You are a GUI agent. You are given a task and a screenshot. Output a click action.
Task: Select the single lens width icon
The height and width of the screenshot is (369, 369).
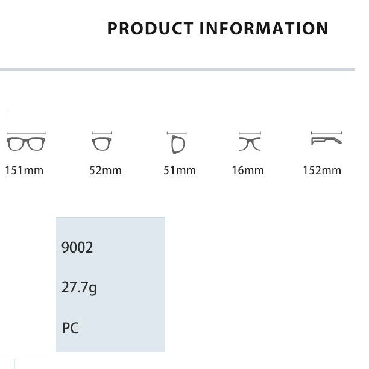coord(102,143)
